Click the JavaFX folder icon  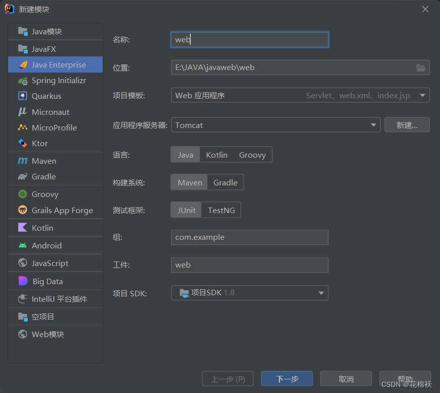pos(23,49)
